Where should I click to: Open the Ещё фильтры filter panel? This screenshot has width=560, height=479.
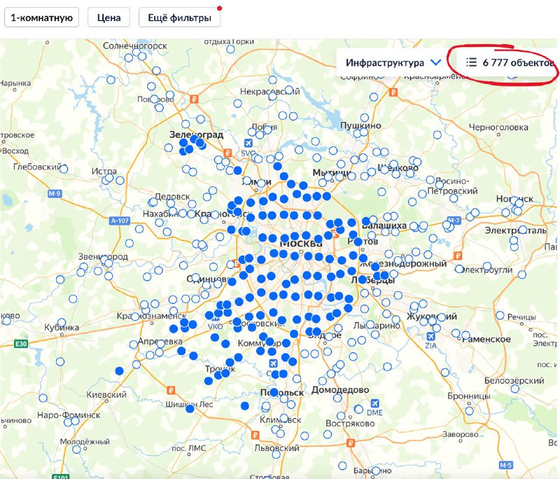click(x=179, y=18)
